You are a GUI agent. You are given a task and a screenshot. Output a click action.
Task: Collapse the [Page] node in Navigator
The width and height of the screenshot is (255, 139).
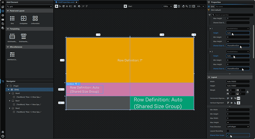[7, 86]
